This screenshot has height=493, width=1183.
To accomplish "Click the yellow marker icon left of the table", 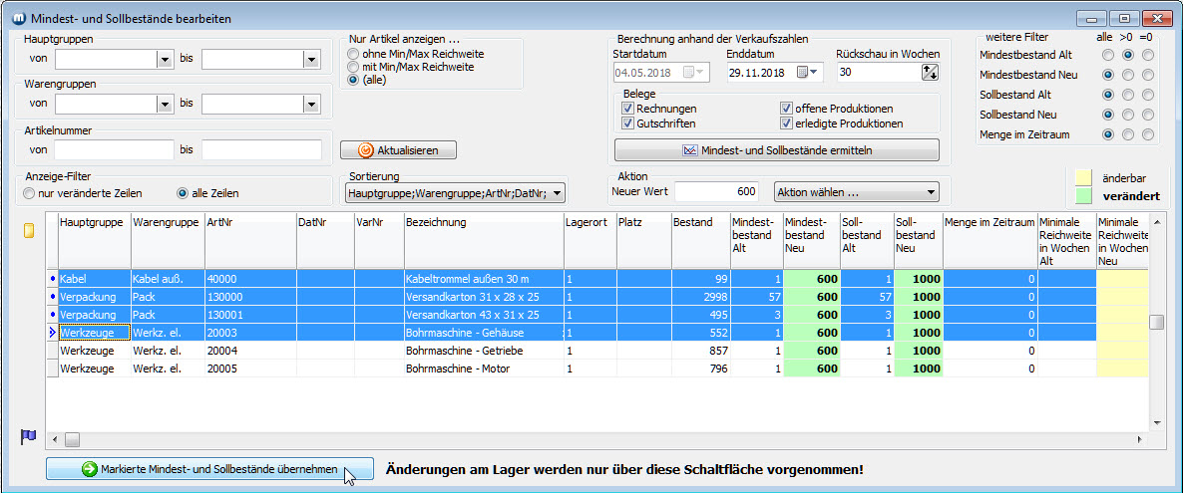I will pyautogui.click(x=29, y=231).
